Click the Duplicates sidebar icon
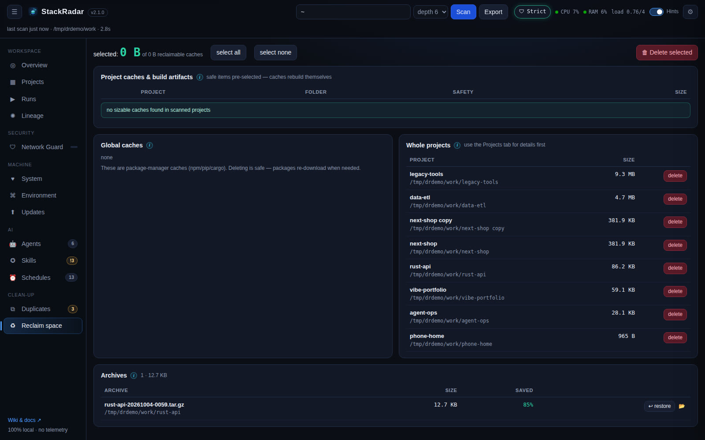The image size is (705, 440). click(x=13, y=309)
